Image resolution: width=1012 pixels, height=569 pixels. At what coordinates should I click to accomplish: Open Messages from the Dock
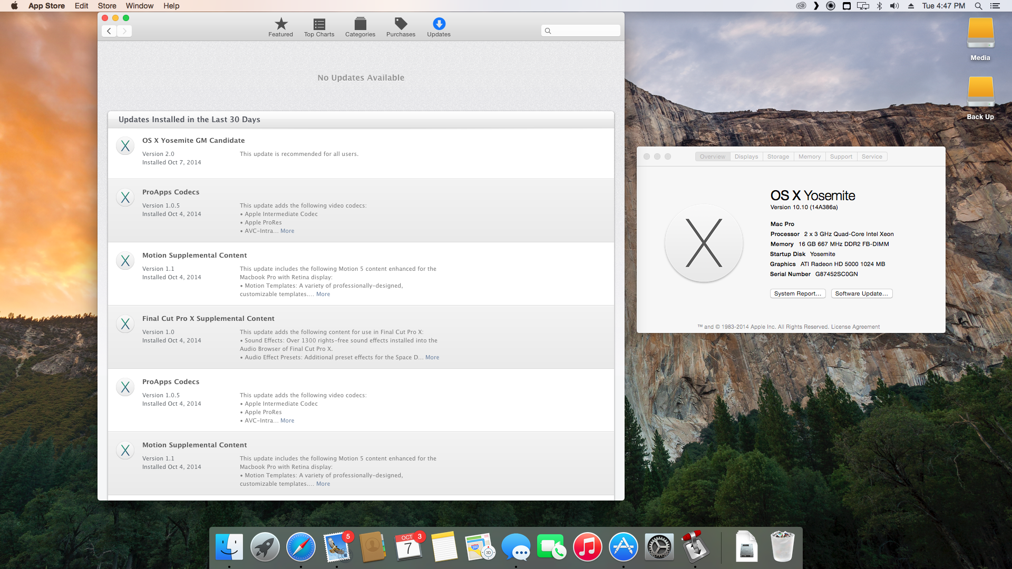(x=516, y=547)
